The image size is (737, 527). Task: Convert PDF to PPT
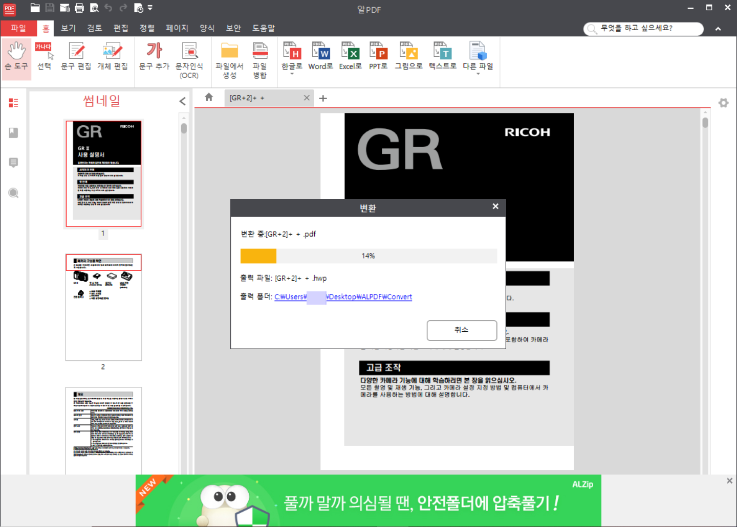[x=378, y=56]
